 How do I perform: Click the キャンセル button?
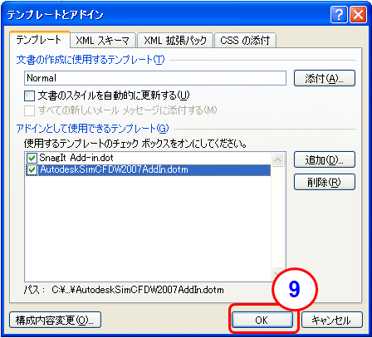tap(332, 321)
